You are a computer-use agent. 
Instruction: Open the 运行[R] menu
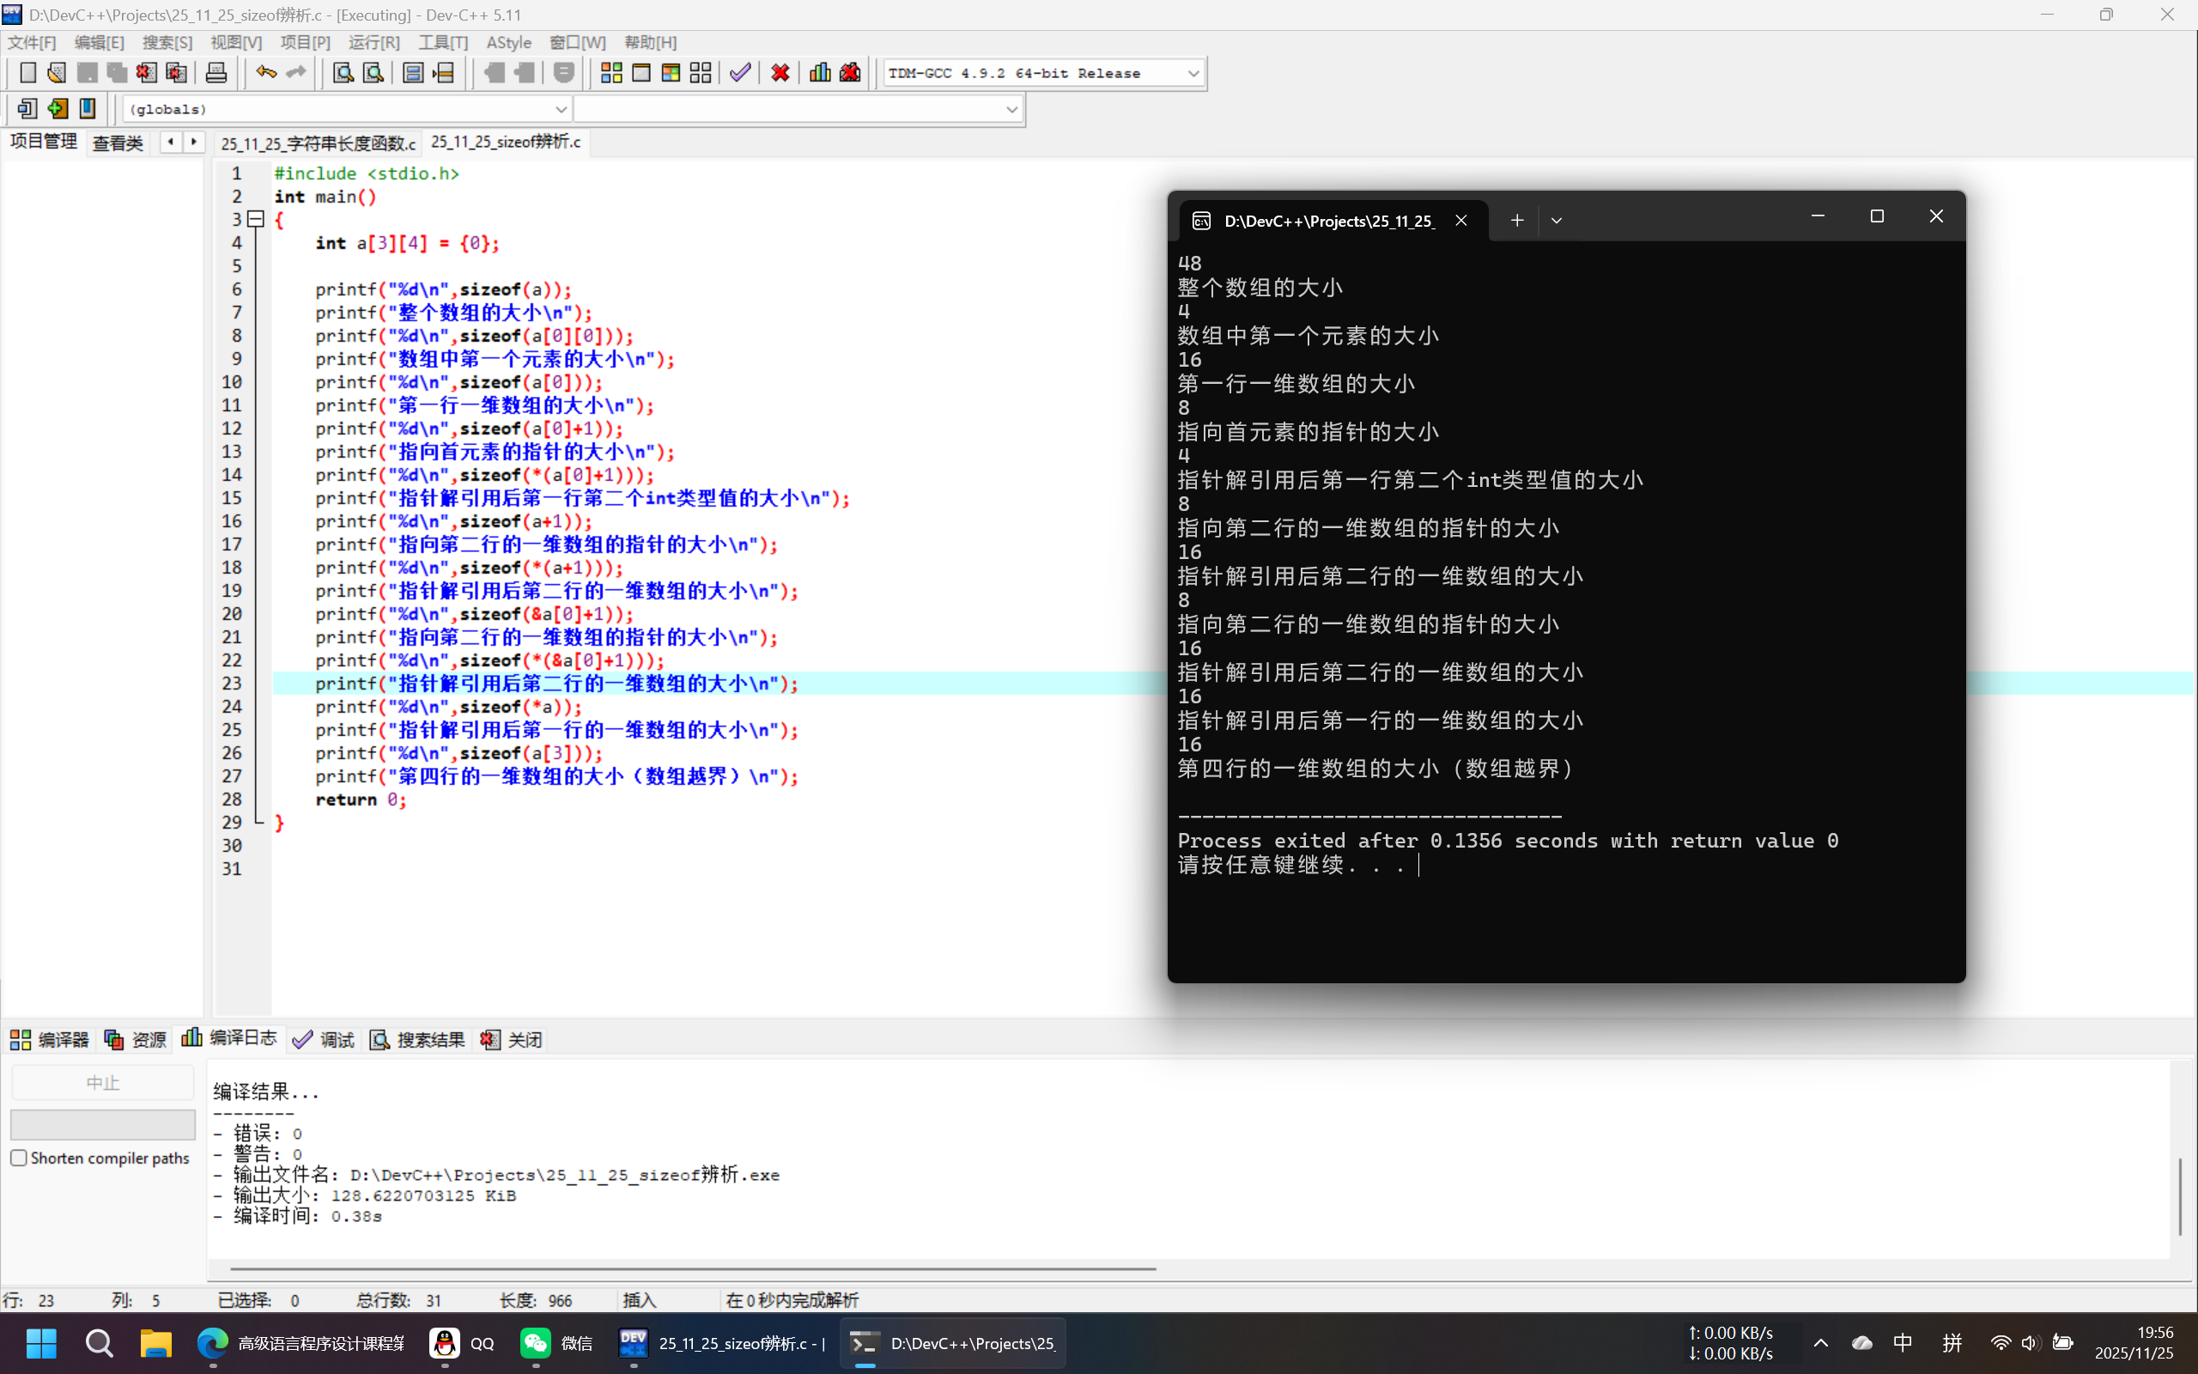tap(373, 43)
